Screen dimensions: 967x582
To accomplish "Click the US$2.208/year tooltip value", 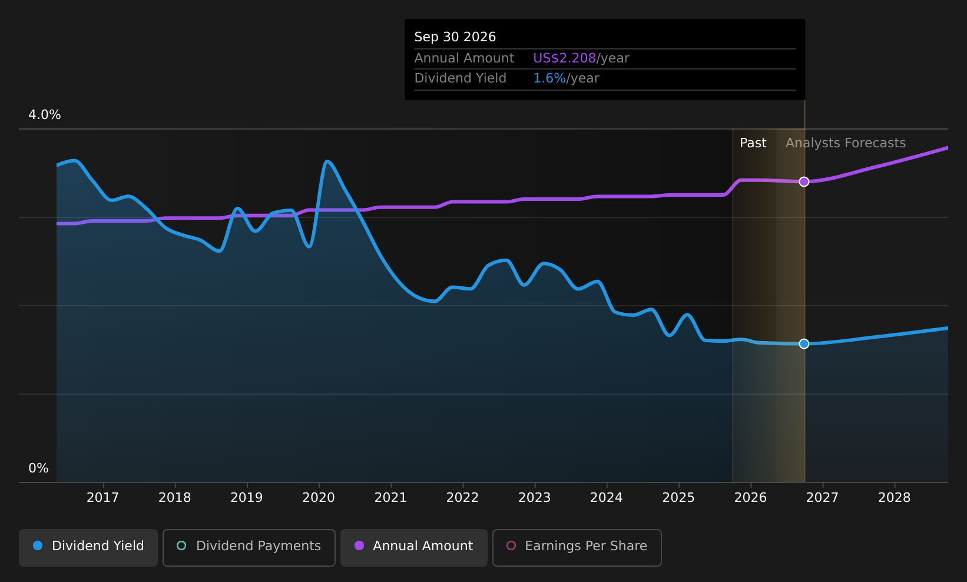I will pos(581,58).
